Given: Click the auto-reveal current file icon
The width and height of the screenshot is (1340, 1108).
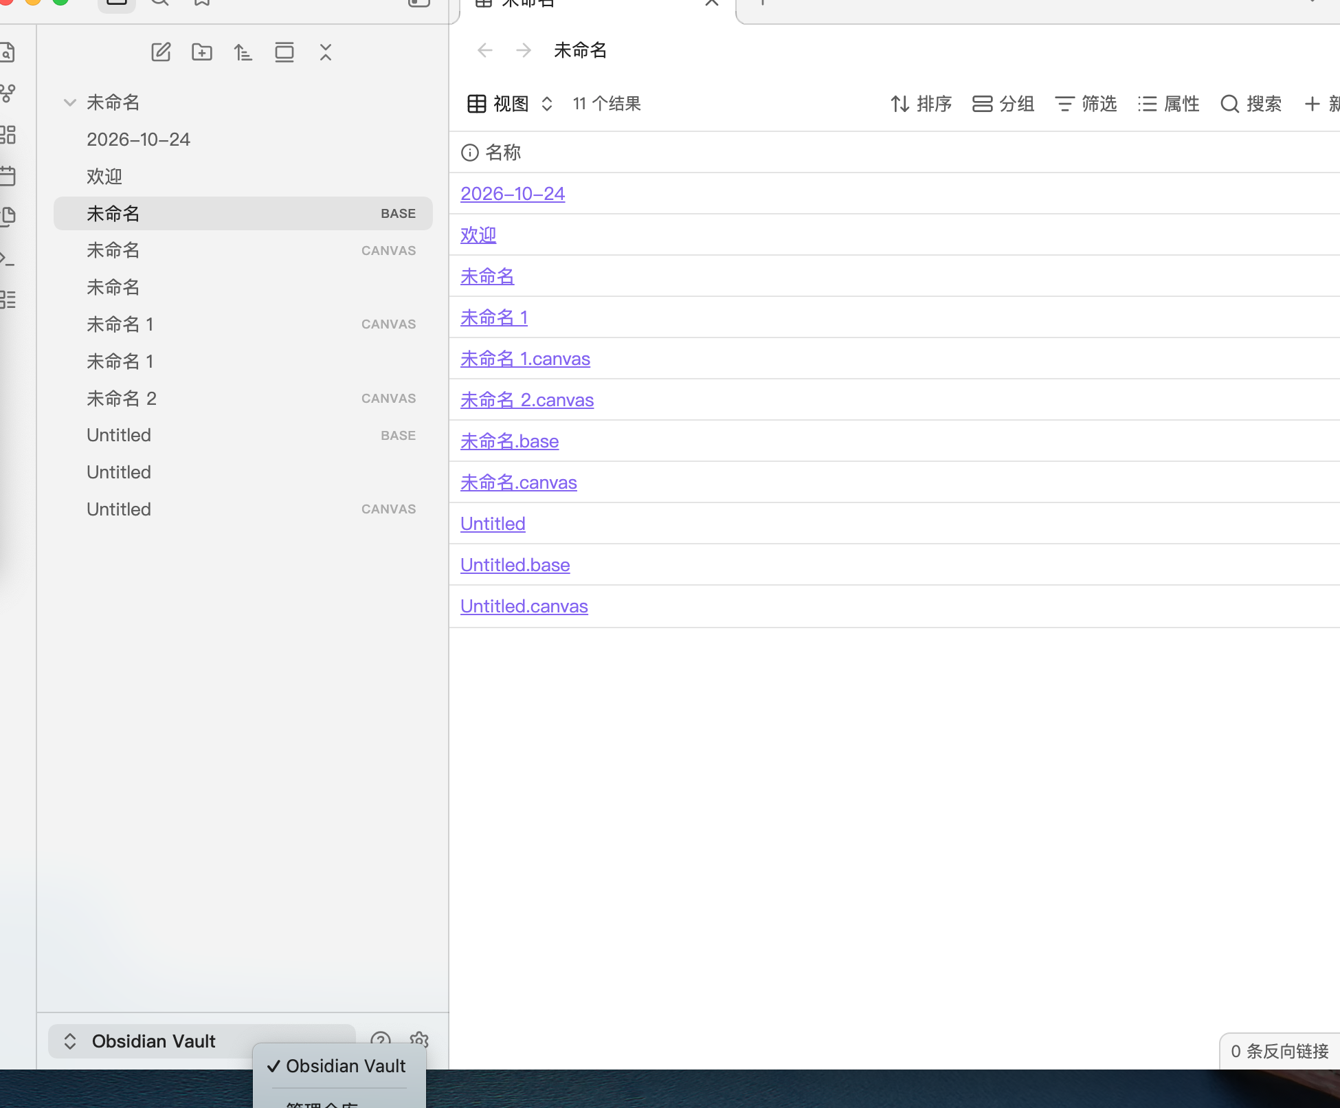Looking at the screenshot, I should pyautogui.click(x=284, y=52).
